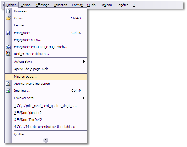The height and width of the screenshot is (147, 187).
Task: Choose Imprimer... menu entry
Action: click(x=46, y=91)
